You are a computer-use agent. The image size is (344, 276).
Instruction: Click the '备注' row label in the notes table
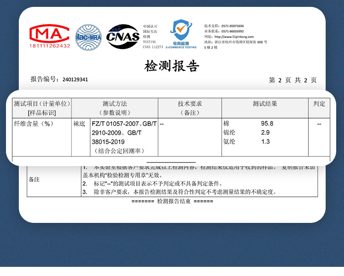34,179
